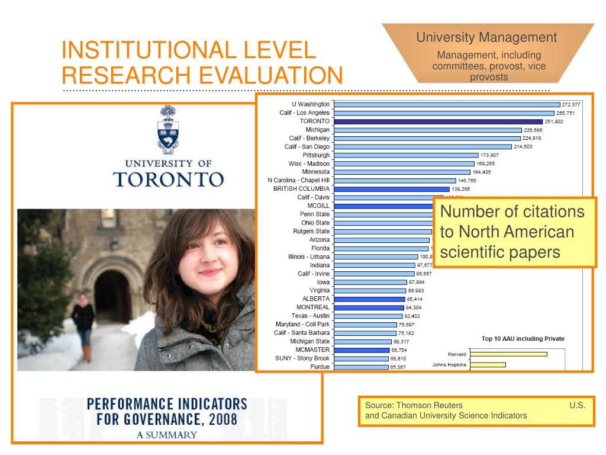Select the 'INSTITUTIONAL LEVEL RESEARCH EVALUATION' title

[202, 62]
